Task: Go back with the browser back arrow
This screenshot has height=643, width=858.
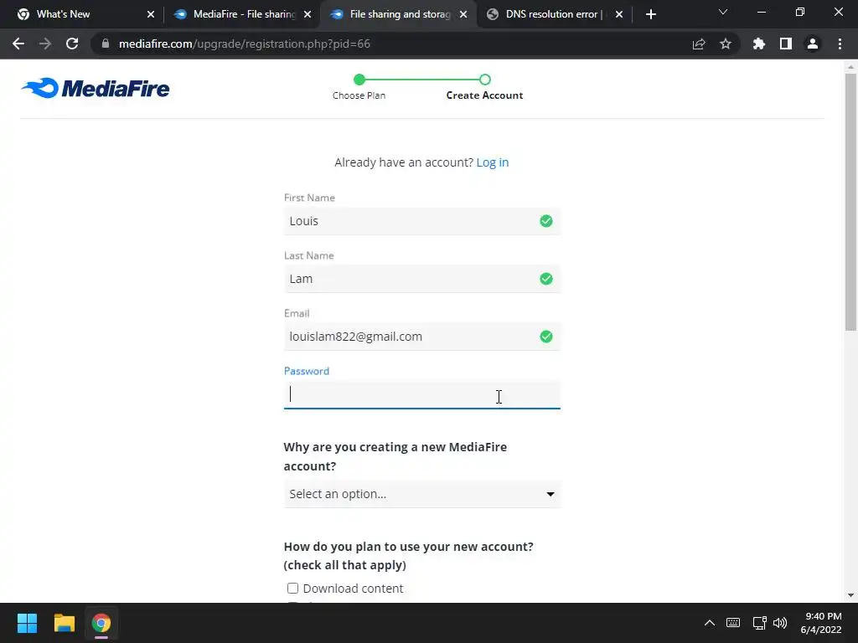Action: pyautogui.click(x=18, y=44)
